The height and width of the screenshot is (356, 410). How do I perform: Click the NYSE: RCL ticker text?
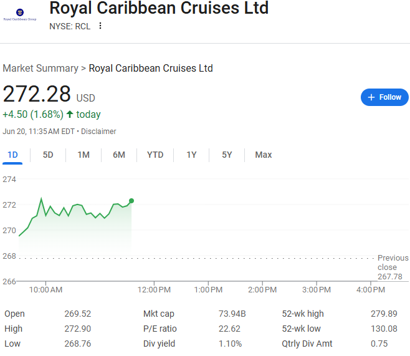click(x=70, y=26)
